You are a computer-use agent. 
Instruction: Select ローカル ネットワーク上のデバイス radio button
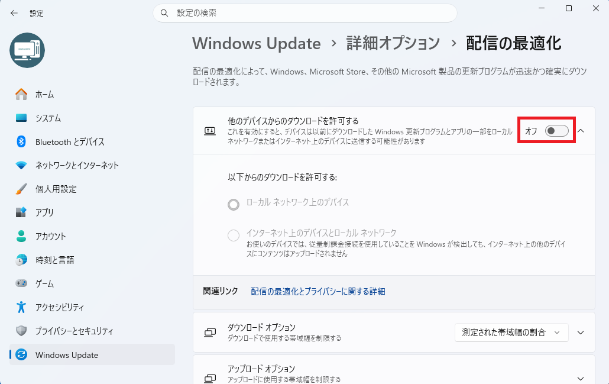234,205
